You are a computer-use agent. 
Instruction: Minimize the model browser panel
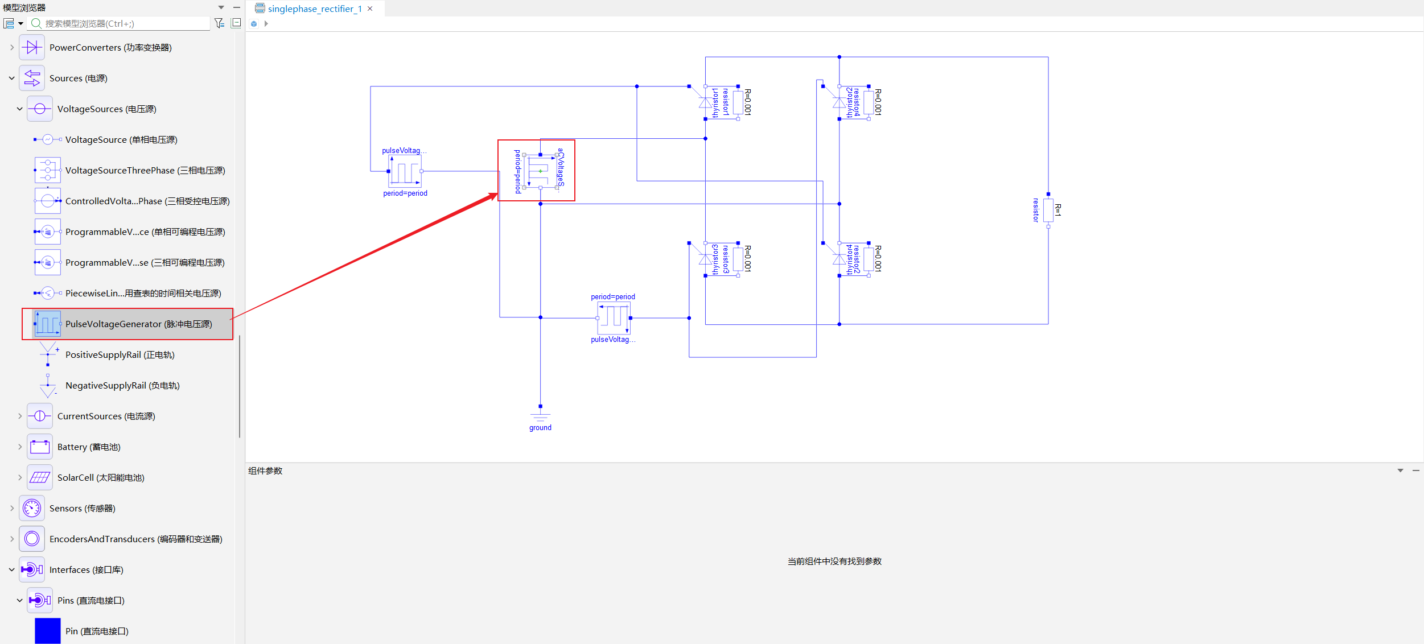pyautogui.click(x=237, y=7)
